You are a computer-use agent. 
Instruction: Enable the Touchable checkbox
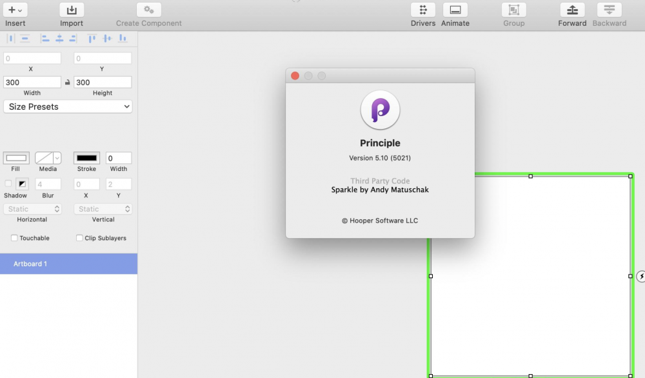coord(14,238)
